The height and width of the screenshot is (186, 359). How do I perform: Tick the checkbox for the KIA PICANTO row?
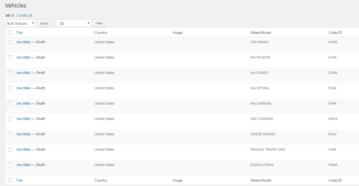(10, 57)
